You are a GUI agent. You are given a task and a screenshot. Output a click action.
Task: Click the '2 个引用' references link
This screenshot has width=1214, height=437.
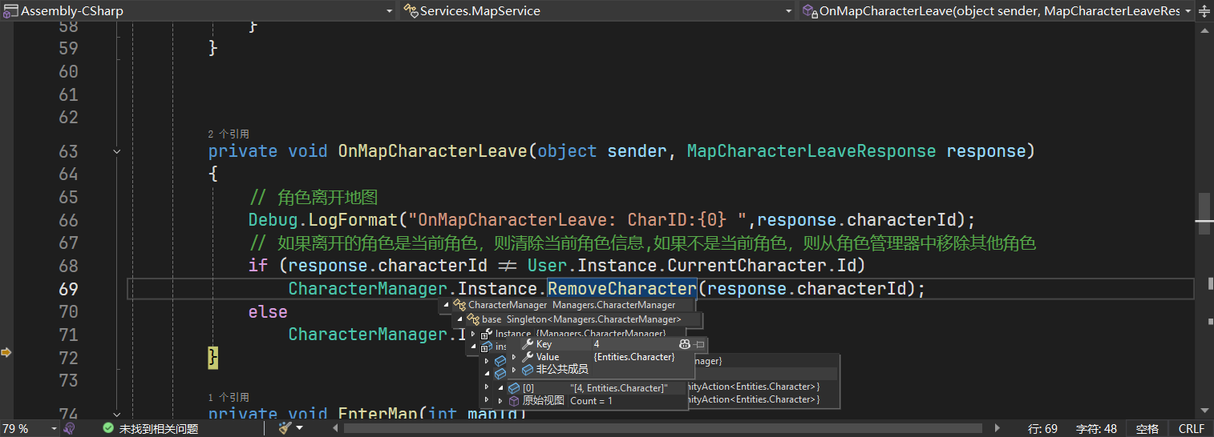229,134
